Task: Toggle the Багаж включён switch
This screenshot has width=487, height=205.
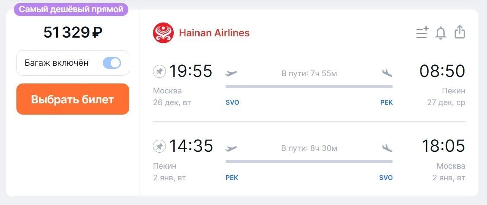Action: (x=112, y=63)
